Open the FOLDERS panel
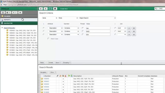Image resolution: width=165 pixels, height=93 pixels. point(19,16)
